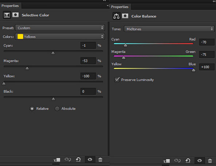Click the Color Balance scales icon
Screen dimensions: 216x166
point(117,16)
